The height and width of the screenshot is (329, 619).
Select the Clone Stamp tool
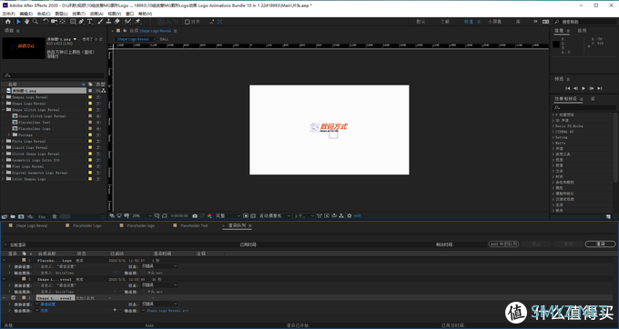[108, 22]
